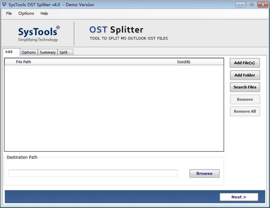Open the File menu
270x208 pixels.
tap(9, 14)
